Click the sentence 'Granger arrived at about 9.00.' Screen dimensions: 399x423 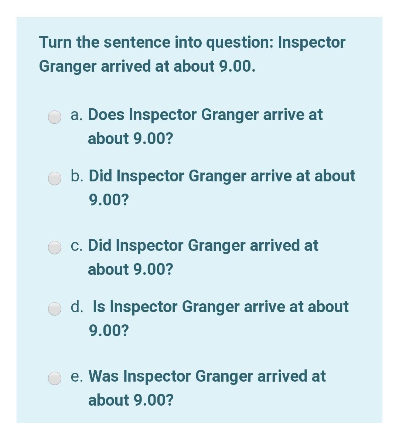coord(147,66)
